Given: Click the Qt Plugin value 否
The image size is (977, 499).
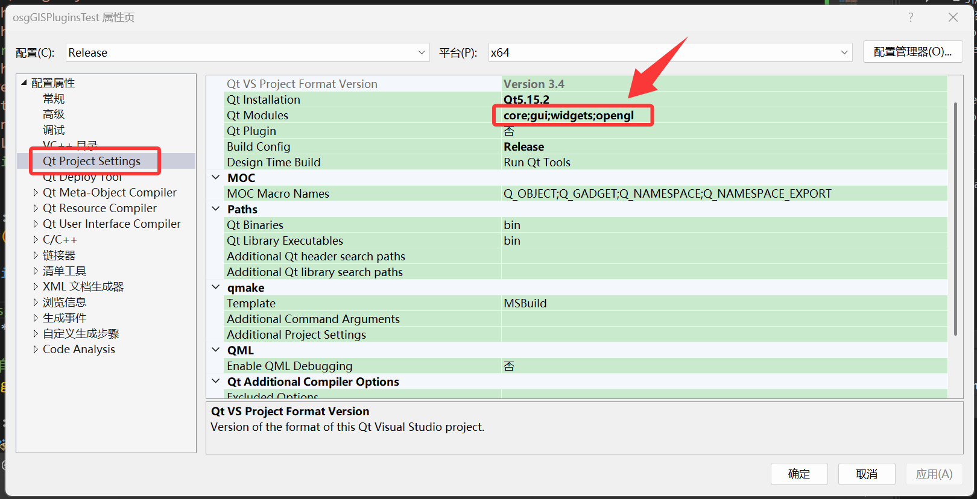Looking at the screenshot, I should (x=724, y=131).
